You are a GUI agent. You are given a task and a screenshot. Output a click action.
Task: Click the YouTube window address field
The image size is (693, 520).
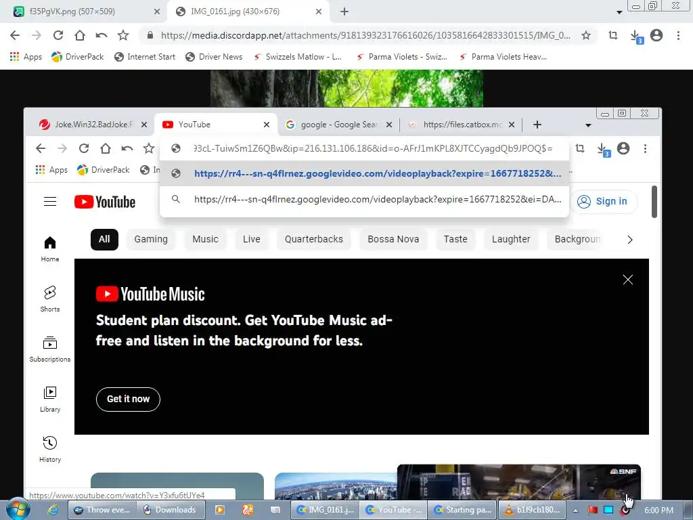pos(364,148)
